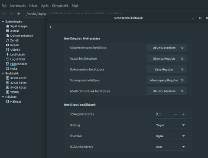Click the Szövegméretezés value input field
Image resolution: width=208 pixels, height=158 pixels.
(163, 114)
